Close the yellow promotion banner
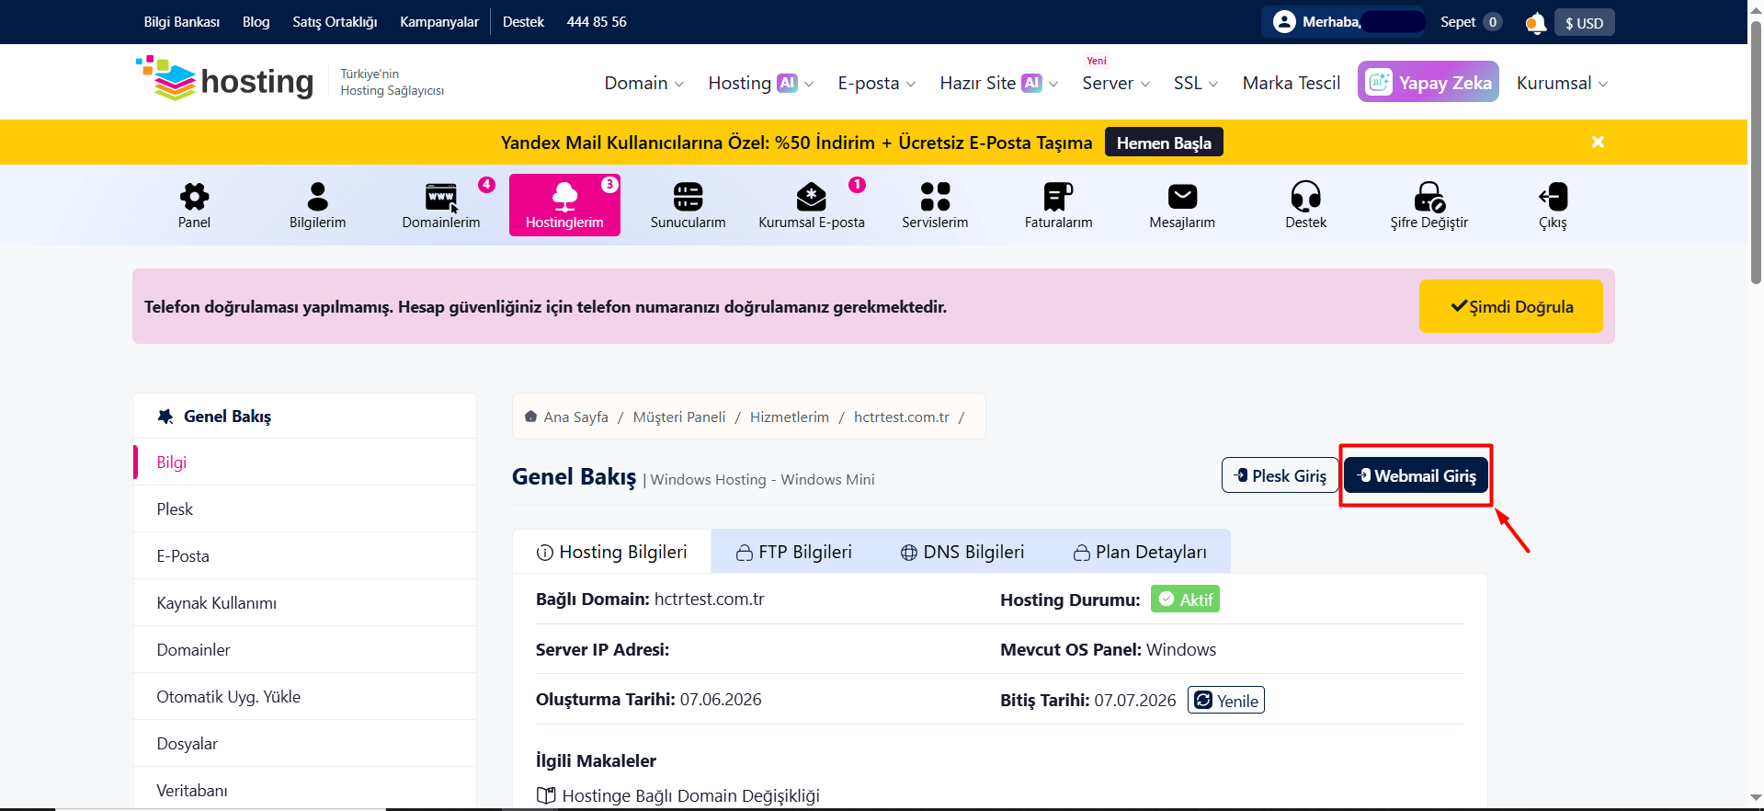The height and width of the screenshot is (811, 1764). tap(1598, 142)
